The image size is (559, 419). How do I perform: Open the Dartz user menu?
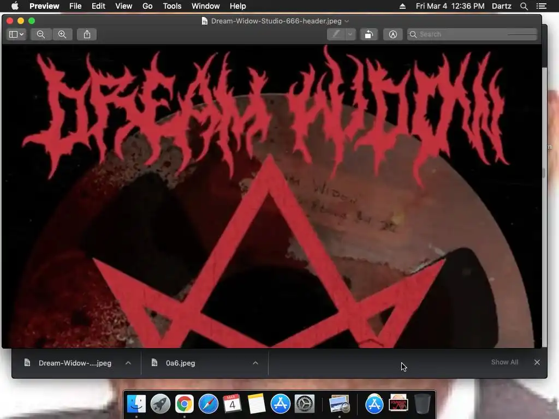tap(502, 6)
